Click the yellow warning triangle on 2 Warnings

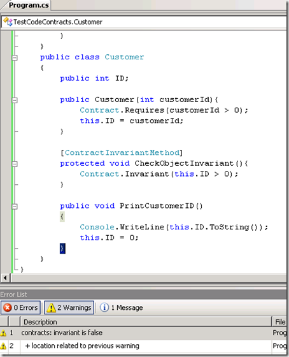click(x=51, y=307)
